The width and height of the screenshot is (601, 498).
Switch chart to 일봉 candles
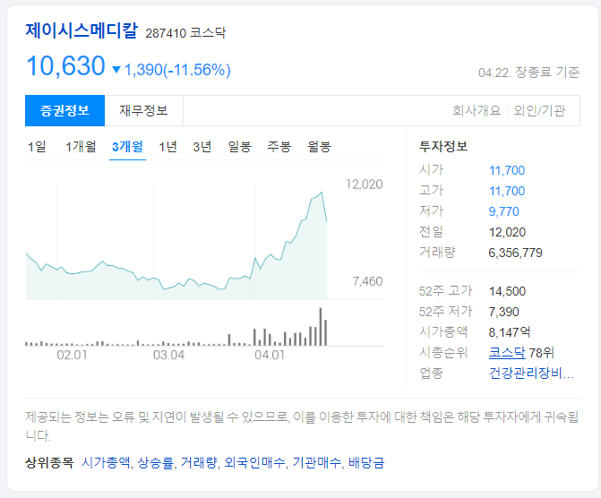239,147
